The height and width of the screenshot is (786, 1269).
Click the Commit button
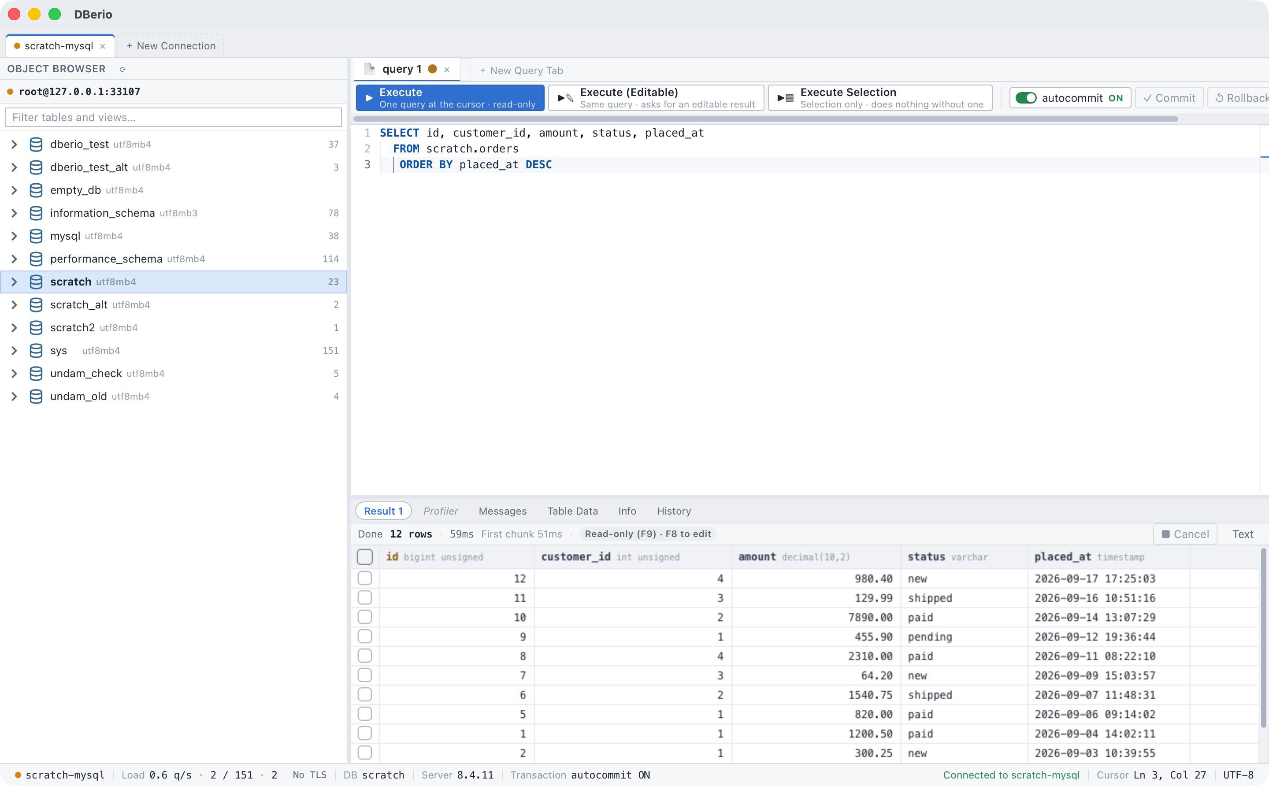1169,98
